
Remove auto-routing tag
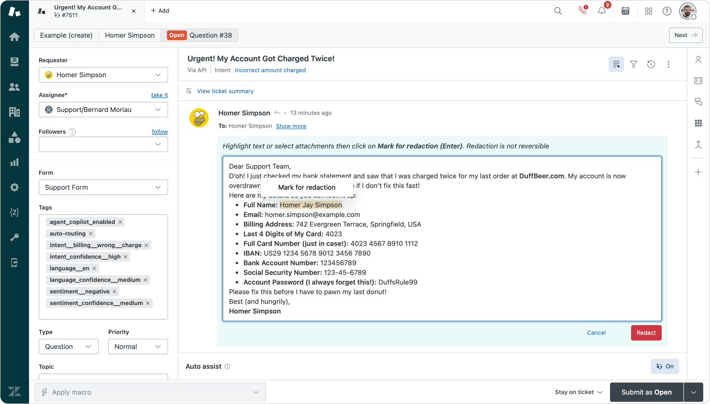(91, 234)
